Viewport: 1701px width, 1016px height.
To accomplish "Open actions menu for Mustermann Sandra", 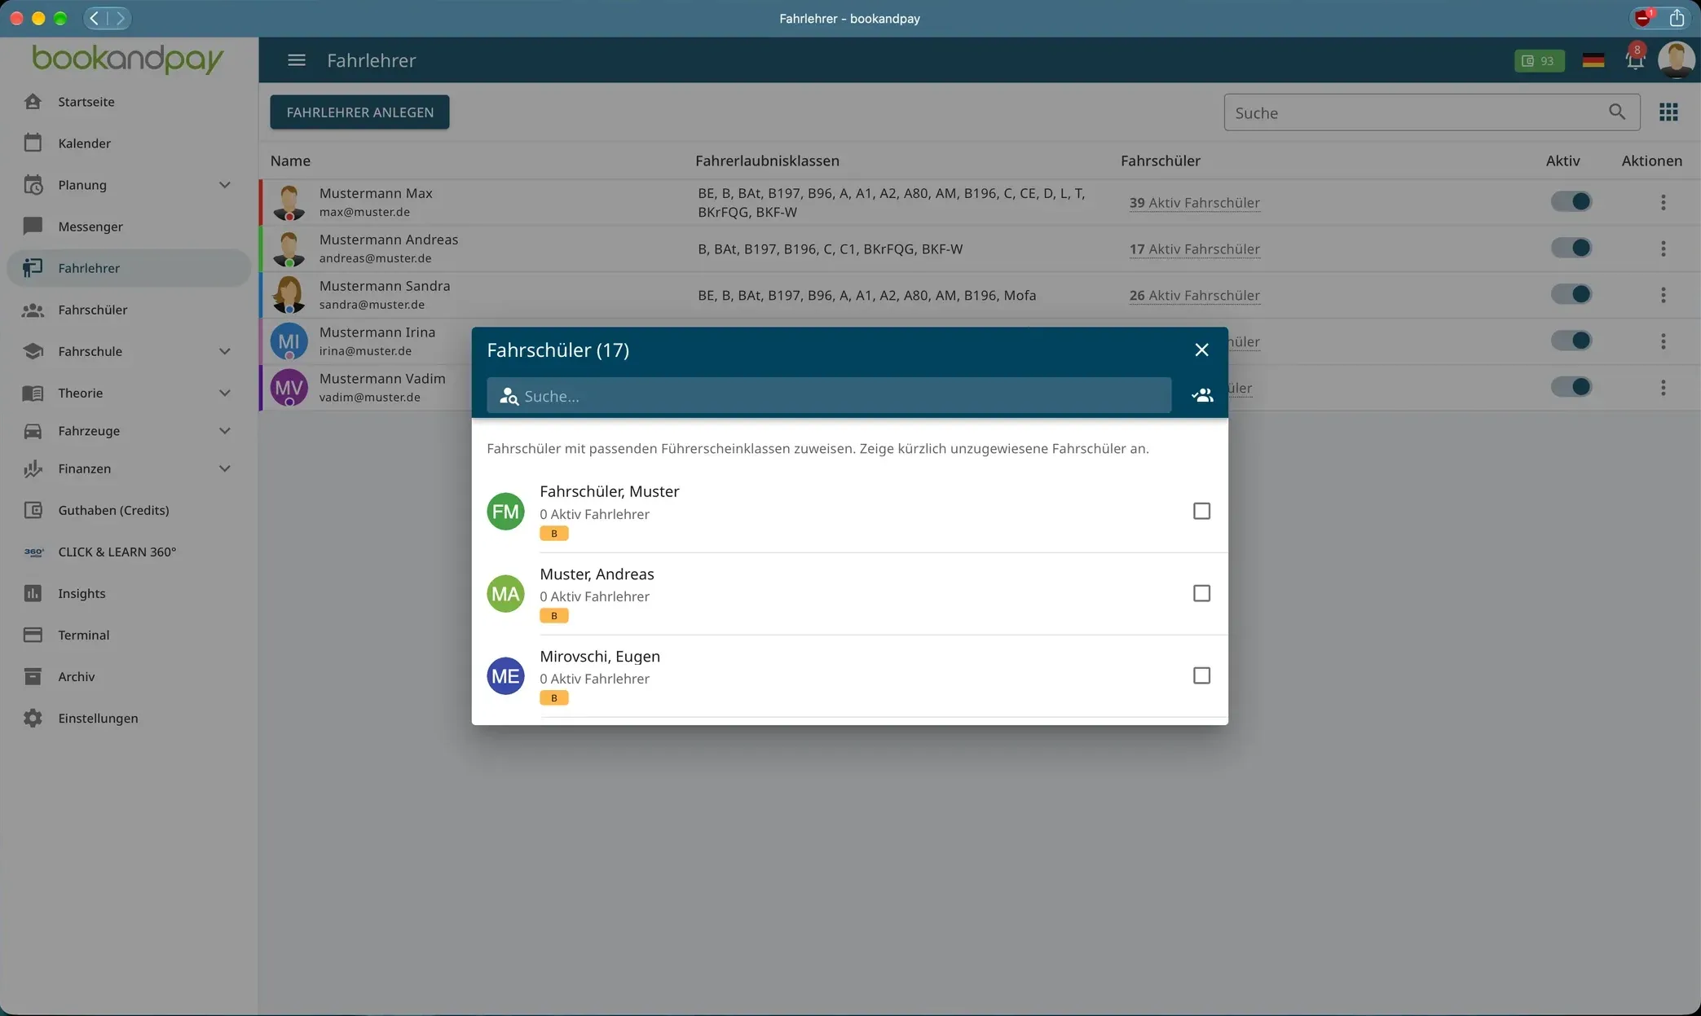I will tap(1663, 295).
